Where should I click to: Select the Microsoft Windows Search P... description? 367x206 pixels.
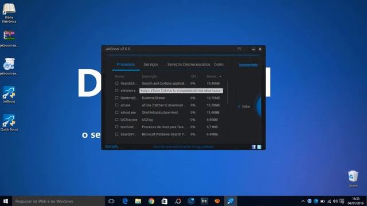163,134
